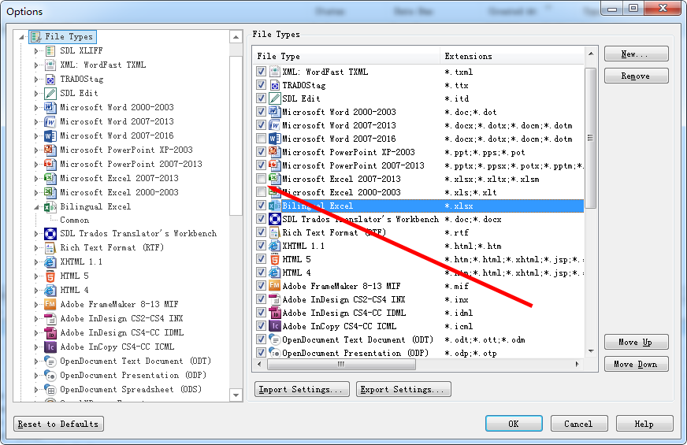Expand Microsoft Word 2007-2013 tree node
687x445 pixels.
36,122
